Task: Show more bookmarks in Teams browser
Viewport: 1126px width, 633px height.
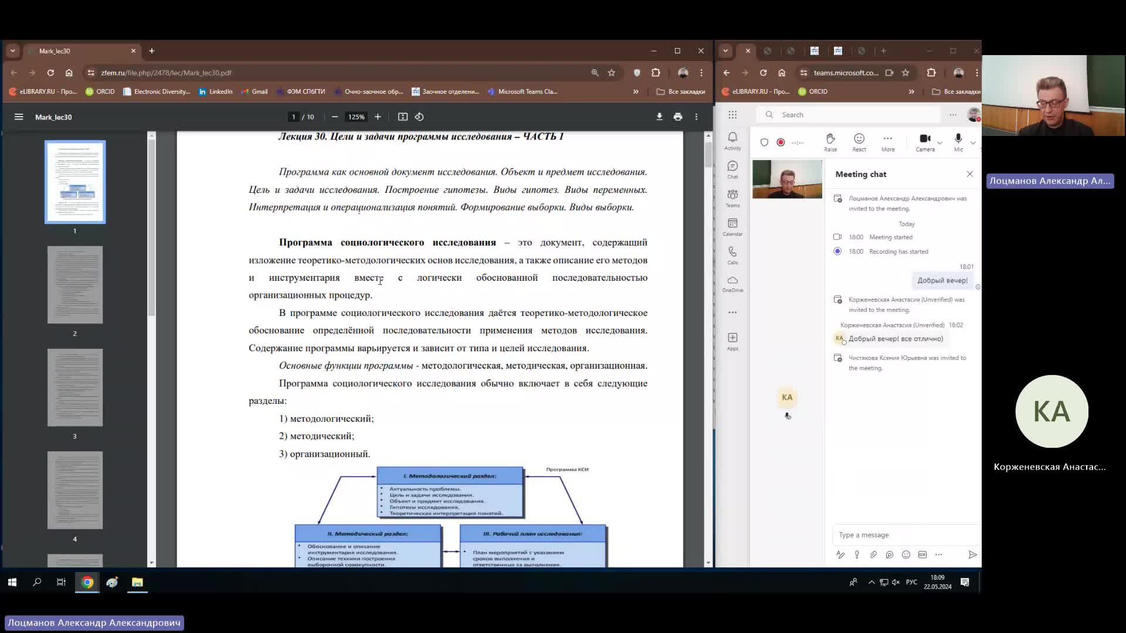Action: pos(911,91)
